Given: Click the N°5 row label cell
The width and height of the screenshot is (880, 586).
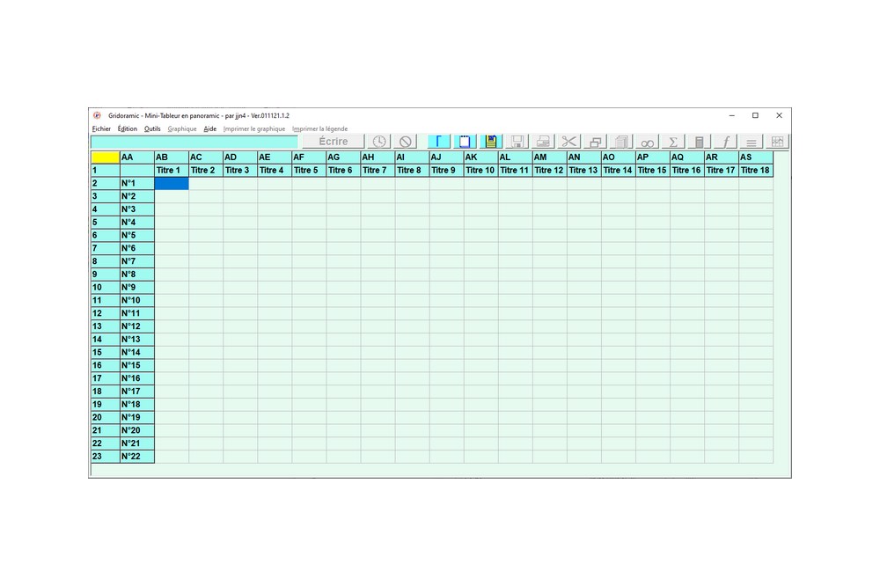Looking at the screenshot, I should point(137,235).
